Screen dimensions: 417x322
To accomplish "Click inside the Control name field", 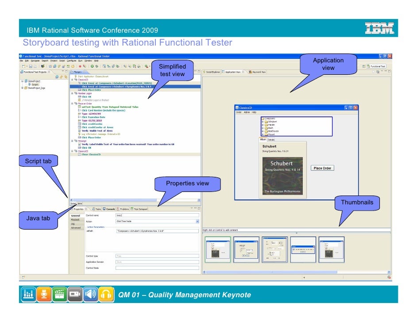I will tap(157, 215).
